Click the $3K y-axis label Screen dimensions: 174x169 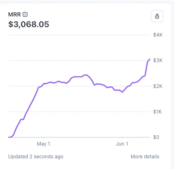pos(158,60)
